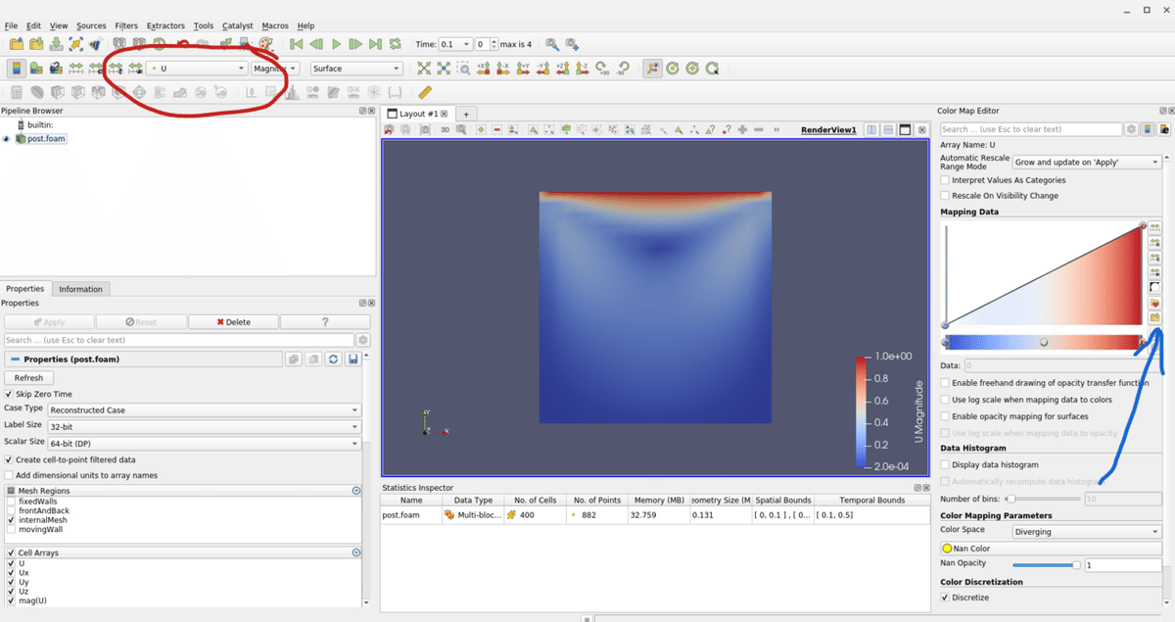The image size is (1175, 622).
Task: Uncheck the Discretize option
Action: [x=945, y=598]
